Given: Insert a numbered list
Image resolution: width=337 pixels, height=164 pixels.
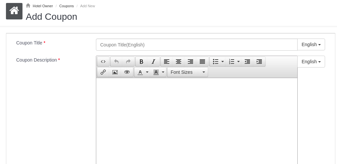Looking at the screenshot, I should 232,62.
